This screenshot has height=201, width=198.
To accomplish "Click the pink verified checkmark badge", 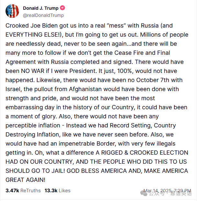I will pos(62,8).
